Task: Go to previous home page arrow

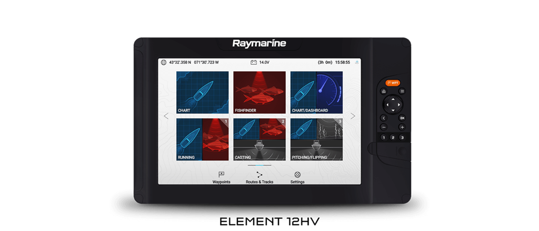Action: (166, 116)
